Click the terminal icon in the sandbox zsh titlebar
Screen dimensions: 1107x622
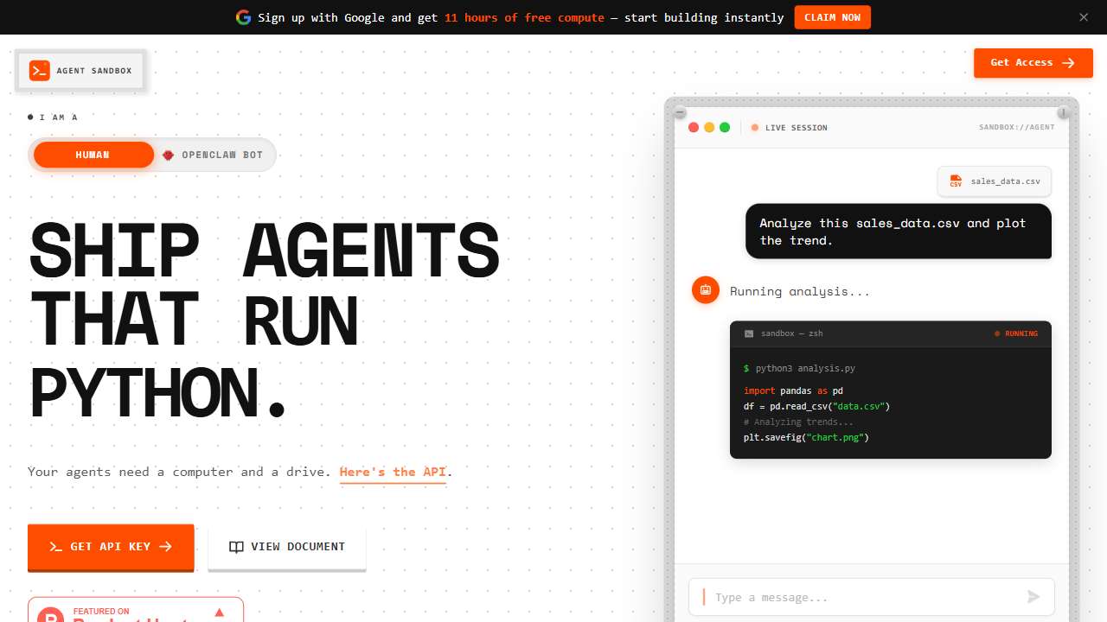click(751, 333)
